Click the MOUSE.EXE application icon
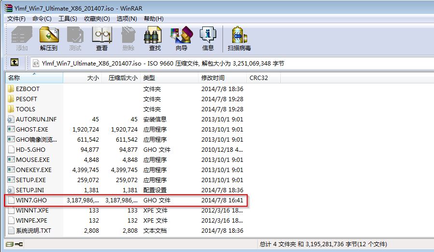 pos(11,159)
